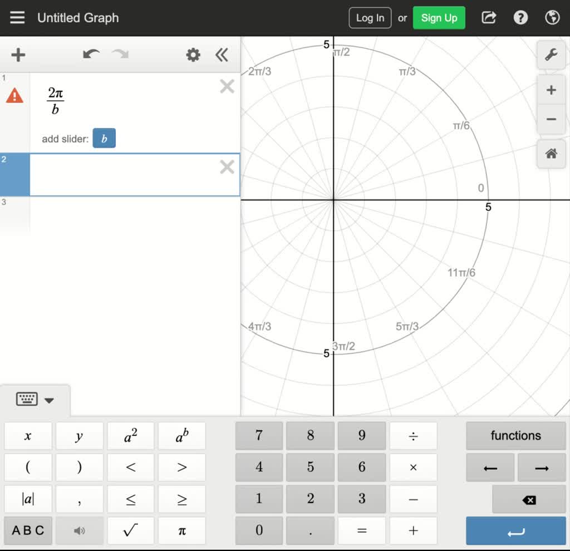Add slider for variable b
This screenshot has height=551, width=570.
point(104,139)
